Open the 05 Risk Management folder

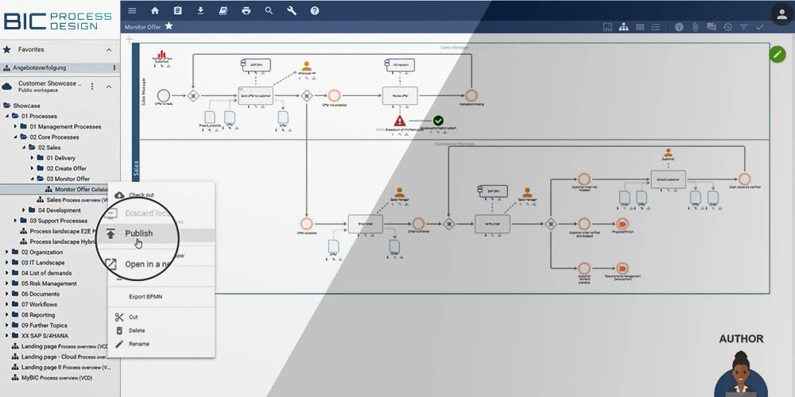tap(49, 283)
